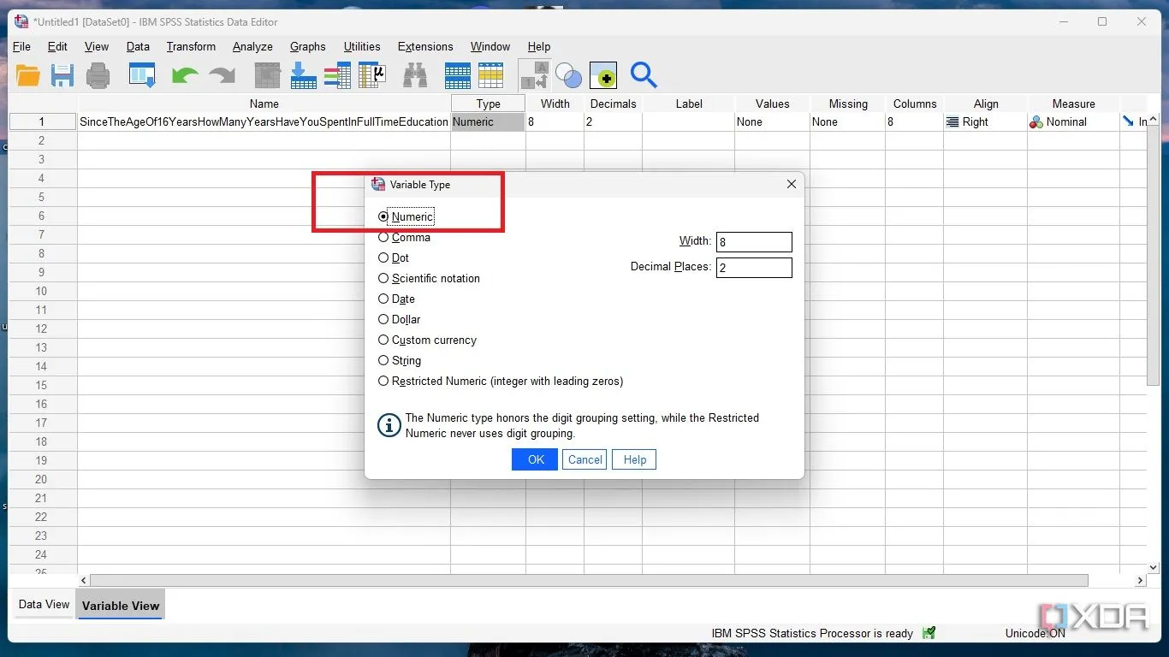
Task: Select the Numeric radio option
Action: [383, 216]
